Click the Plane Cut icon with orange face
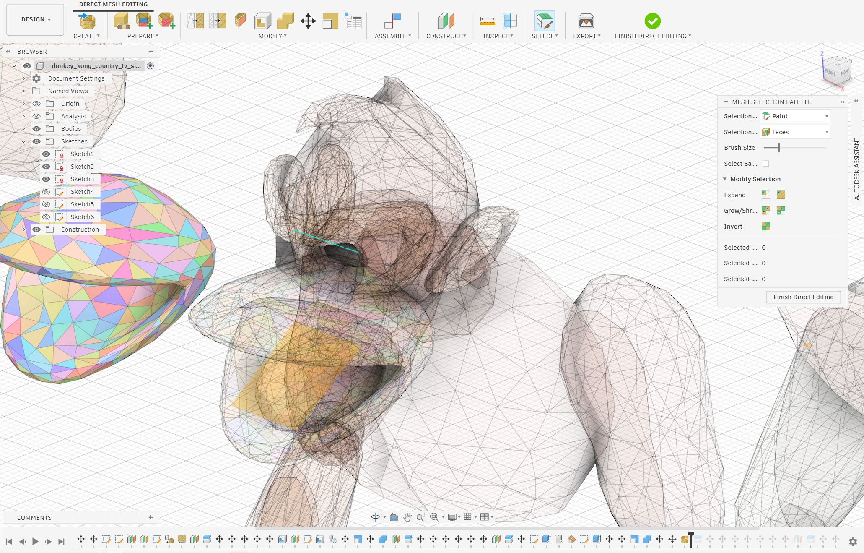The width and height of the screenshot is (864, 553). (241, 21)
